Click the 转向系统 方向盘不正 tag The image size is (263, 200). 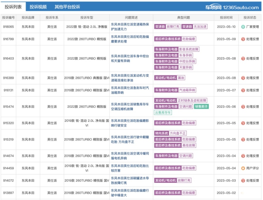(170, 133)
